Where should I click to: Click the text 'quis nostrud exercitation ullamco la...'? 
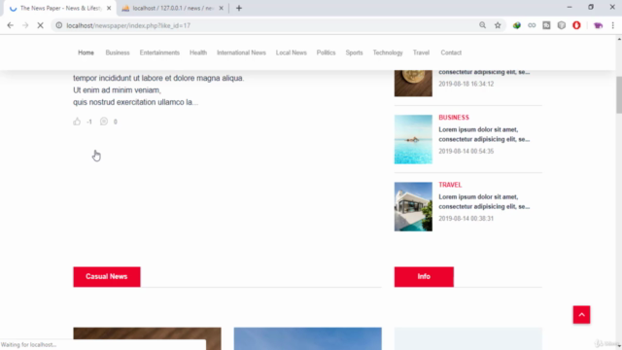(135, 102)
